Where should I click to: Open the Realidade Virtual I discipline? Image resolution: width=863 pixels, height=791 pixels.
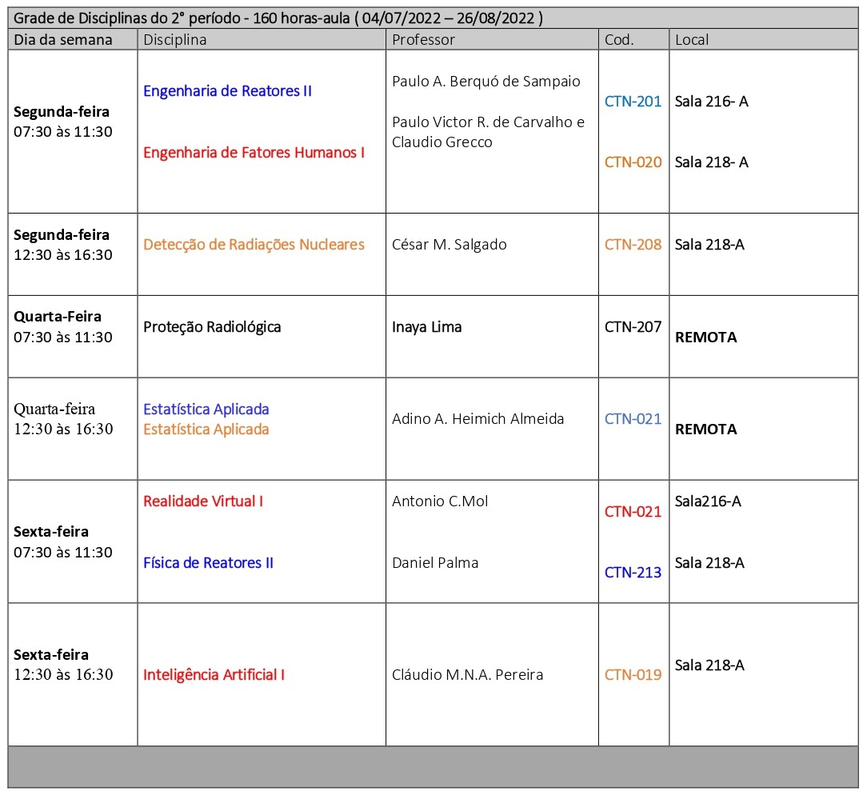coord(203,501)
